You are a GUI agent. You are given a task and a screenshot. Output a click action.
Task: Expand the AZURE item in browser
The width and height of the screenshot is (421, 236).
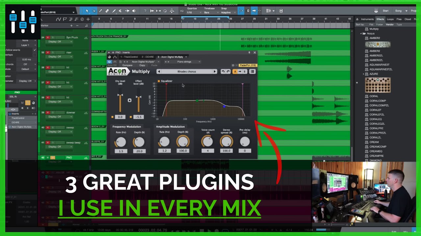tap(363, 74)
